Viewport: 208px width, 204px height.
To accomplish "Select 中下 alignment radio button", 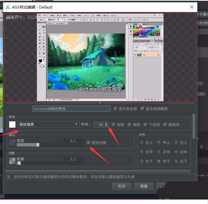I will [x=159, y=161].
